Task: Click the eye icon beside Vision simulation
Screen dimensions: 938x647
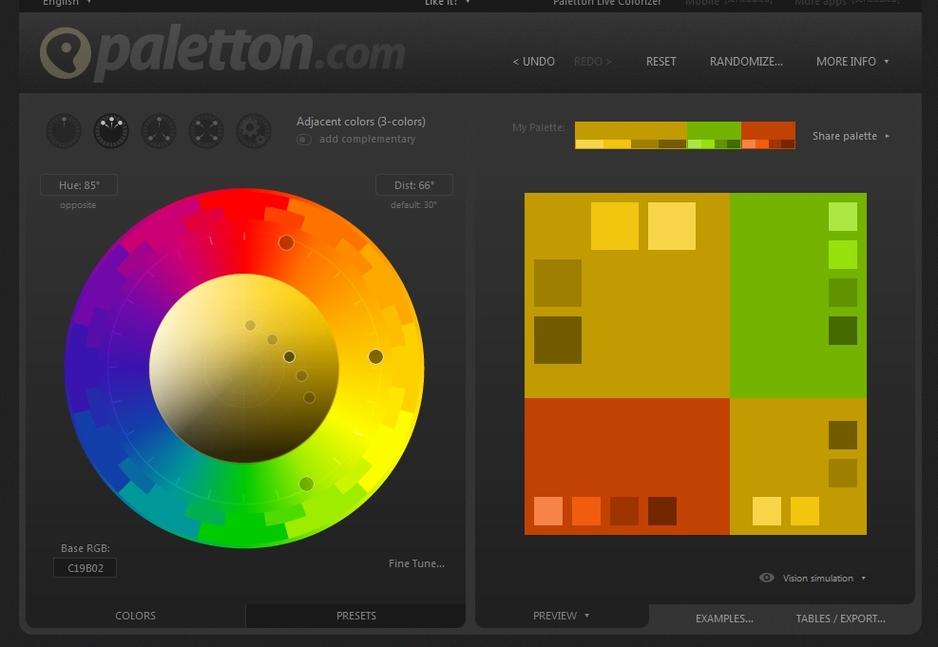Action: (767, 578)
